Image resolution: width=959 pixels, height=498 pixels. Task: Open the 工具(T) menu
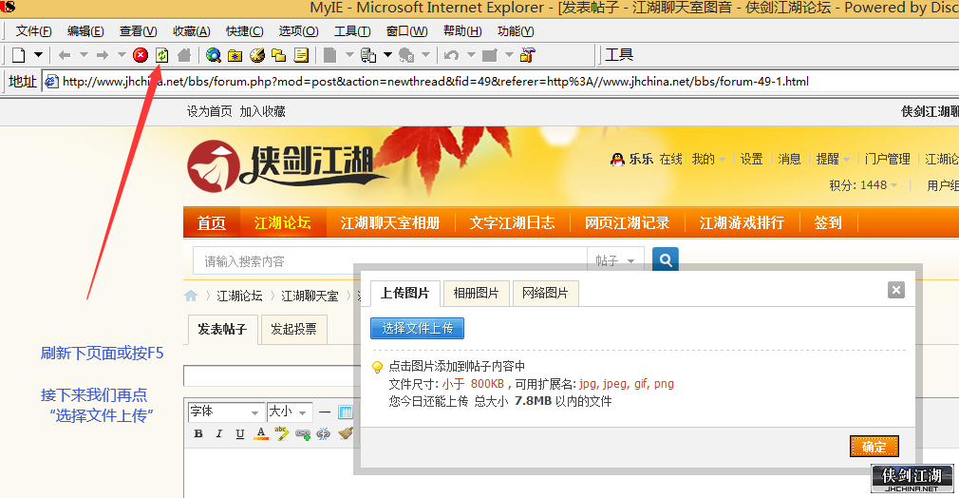[352, 31]
